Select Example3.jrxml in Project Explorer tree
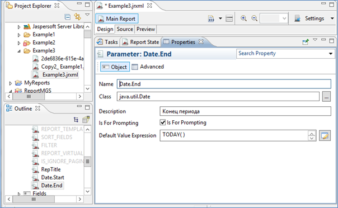The image size is (338, 208). (x=55, y=75)
